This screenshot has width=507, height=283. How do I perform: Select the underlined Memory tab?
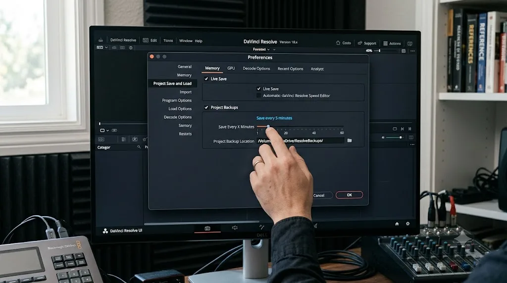coord(212,68)
